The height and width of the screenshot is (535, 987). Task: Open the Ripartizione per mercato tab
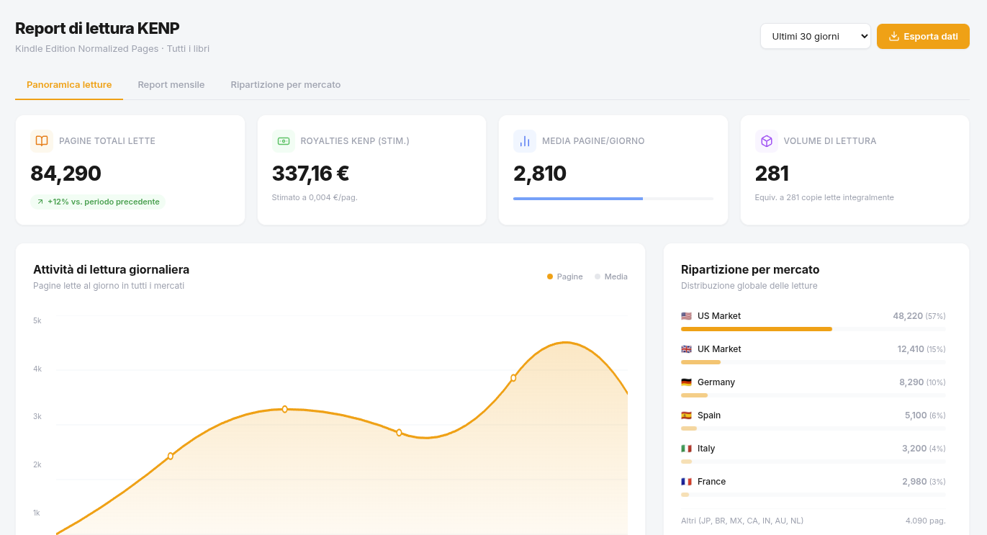click(286, 85)
